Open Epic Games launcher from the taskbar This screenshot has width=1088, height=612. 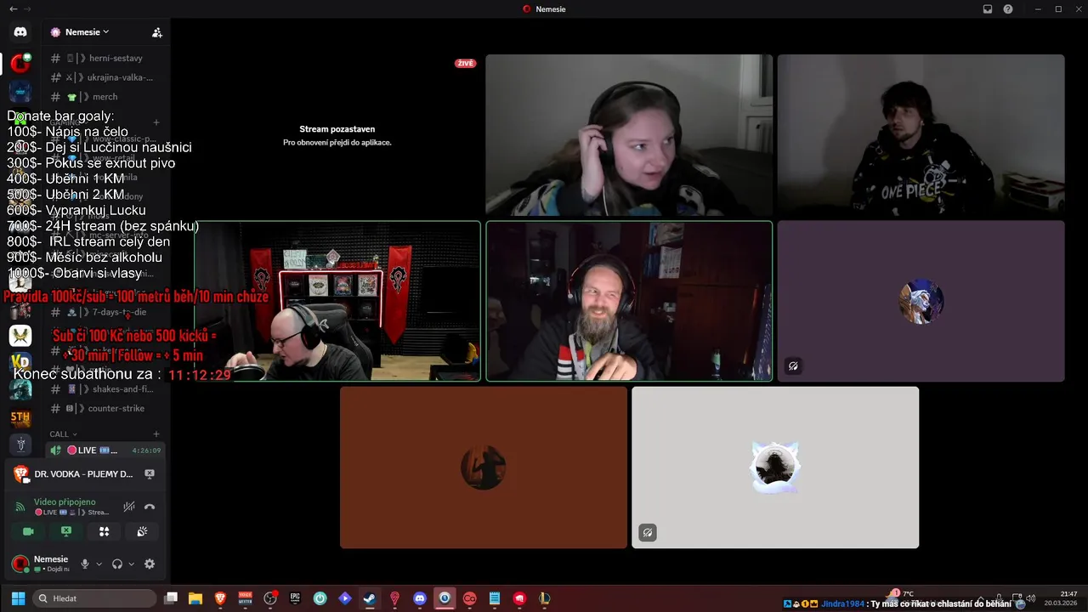[x=295, y=598]
